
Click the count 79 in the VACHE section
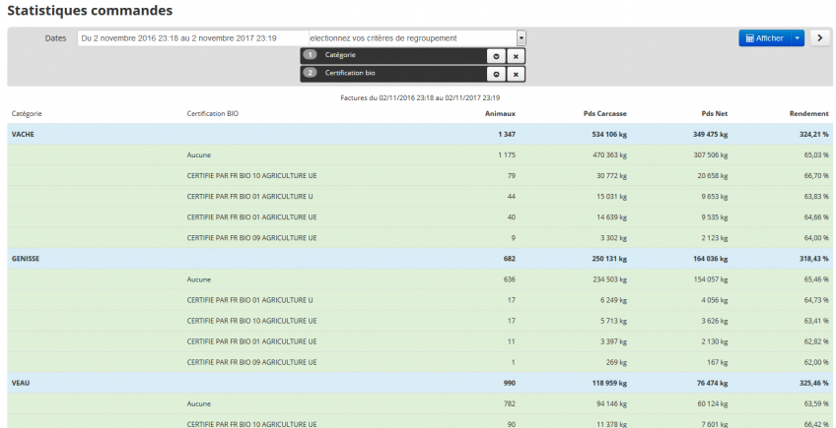tap(512, 176)
